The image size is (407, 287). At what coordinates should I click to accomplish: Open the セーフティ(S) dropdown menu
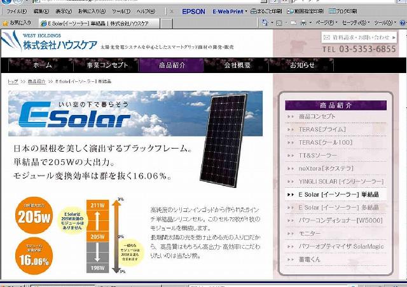[356, 23]
